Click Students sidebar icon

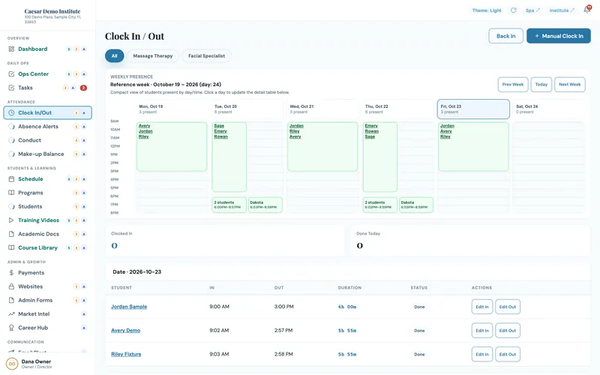point(11,206)
